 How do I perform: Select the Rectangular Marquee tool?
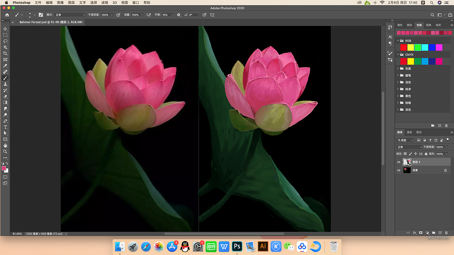pyautogui.click(x=5, y=35)
